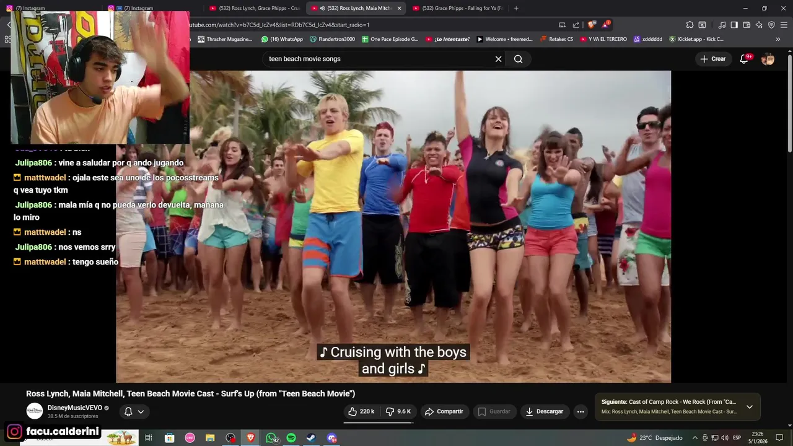Open Steam from the taskbar

click(311, 438)
